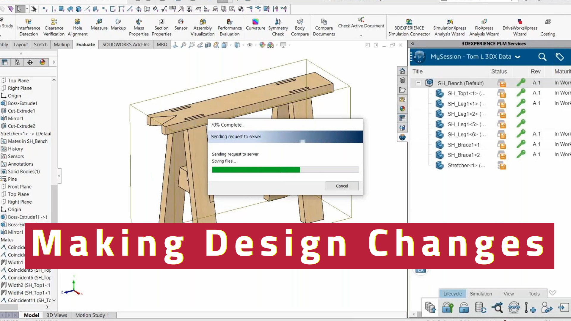Image resolution: width=571 pixels, height=321 pixels.
Task: Open Interference Detection tool
Action: (x=29, y=27)
